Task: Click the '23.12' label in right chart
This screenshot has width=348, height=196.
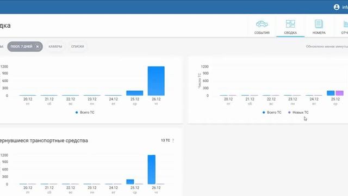Action: tap(293, 99)
